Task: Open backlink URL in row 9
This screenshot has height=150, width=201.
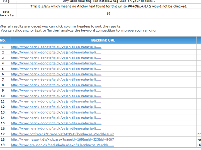Action: (x=56, y=91)
